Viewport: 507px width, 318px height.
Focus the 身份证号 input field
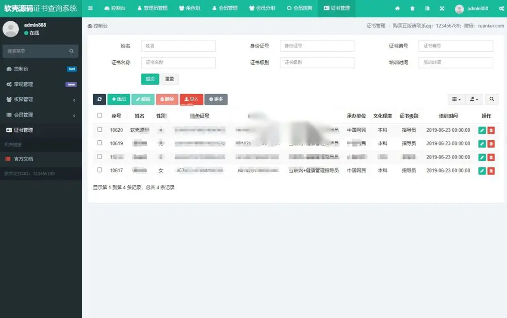click(x=317, y=46)
